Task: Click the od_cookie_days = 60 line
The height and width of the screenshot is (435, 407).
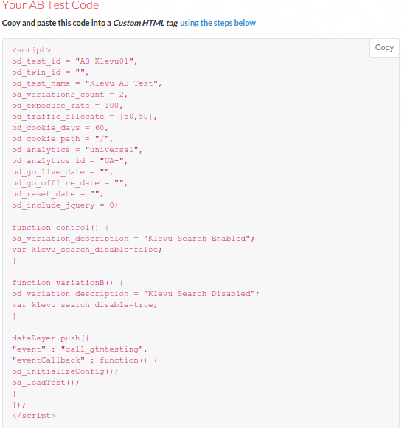Action: pos(60,128)
